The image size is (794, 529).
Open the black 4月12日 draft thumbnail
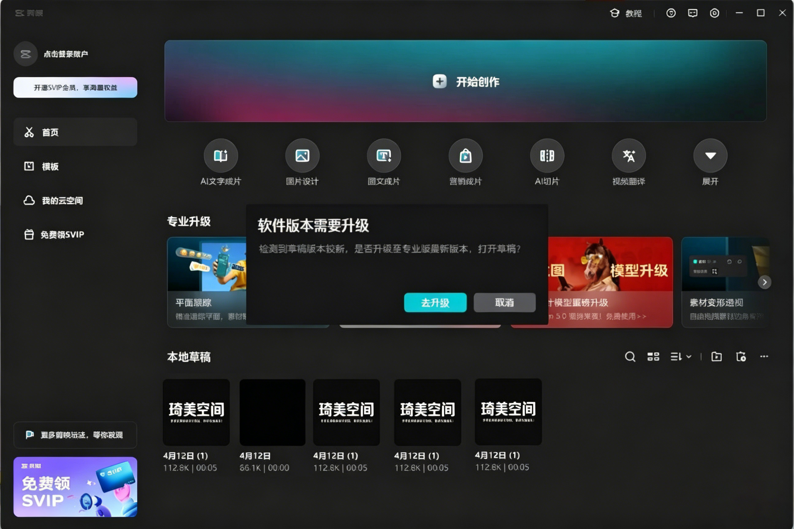tap(273, 412)
